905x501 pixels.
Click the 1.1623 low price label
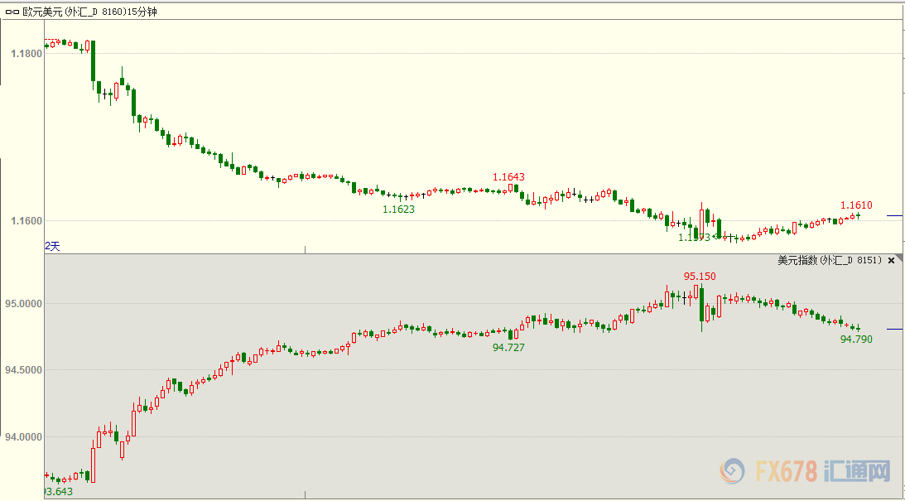[398, 210]
